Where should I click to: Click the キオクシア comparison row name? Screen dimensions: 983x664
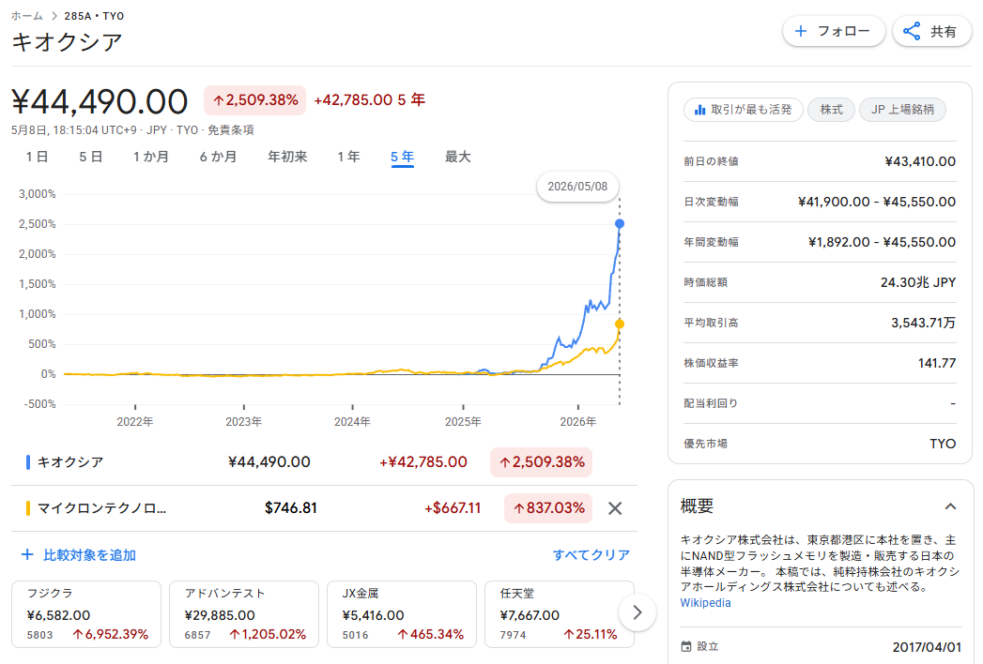(x=70, y=462)
